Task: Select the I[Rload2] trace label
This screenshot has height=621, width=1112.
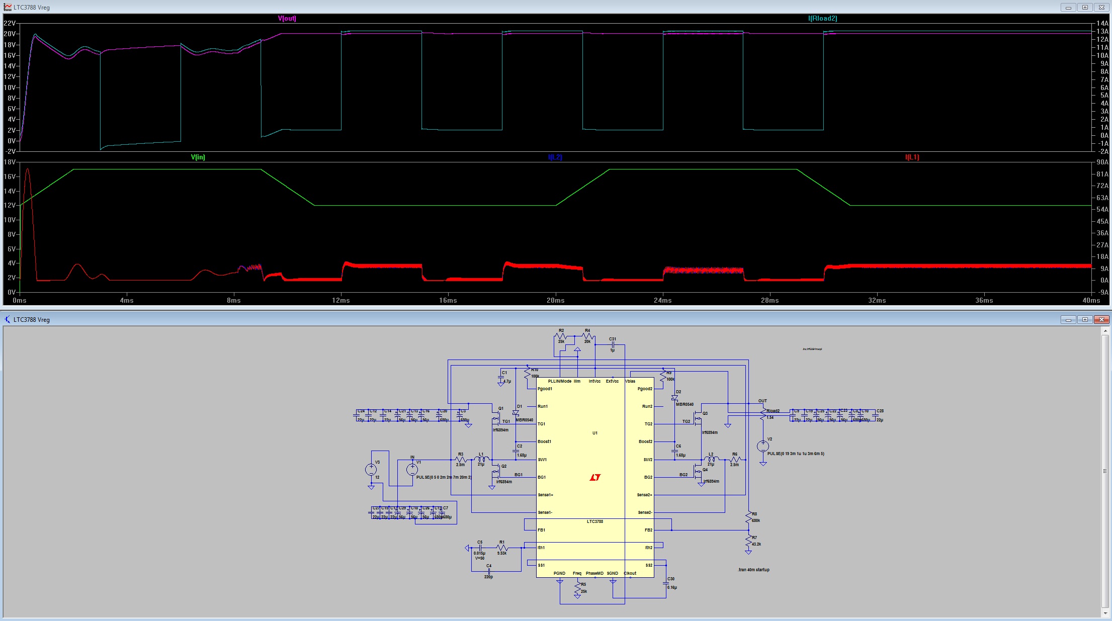Action: pos(822,18)
